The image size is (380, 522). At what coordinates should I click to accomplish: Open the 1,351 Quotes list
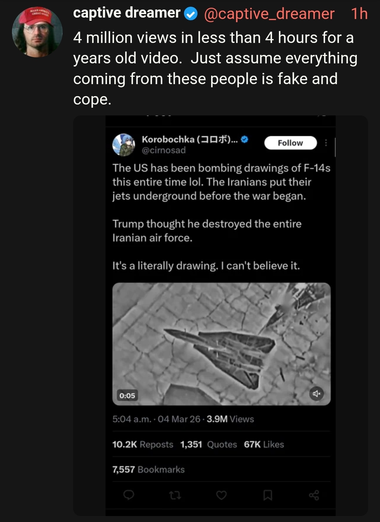[x=209, y=445]
